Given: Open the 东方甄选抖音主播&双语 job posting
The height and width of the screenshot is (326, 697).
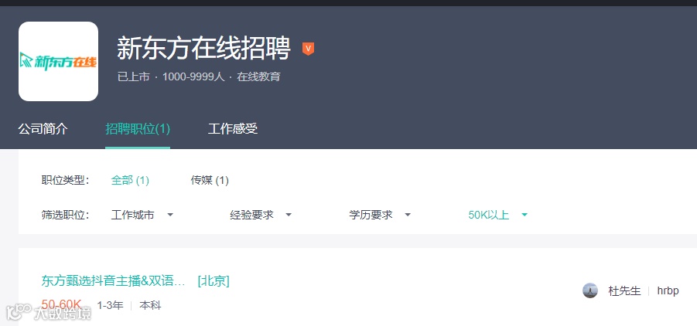Looking at the screenshot, I should (x=114, y=281).
